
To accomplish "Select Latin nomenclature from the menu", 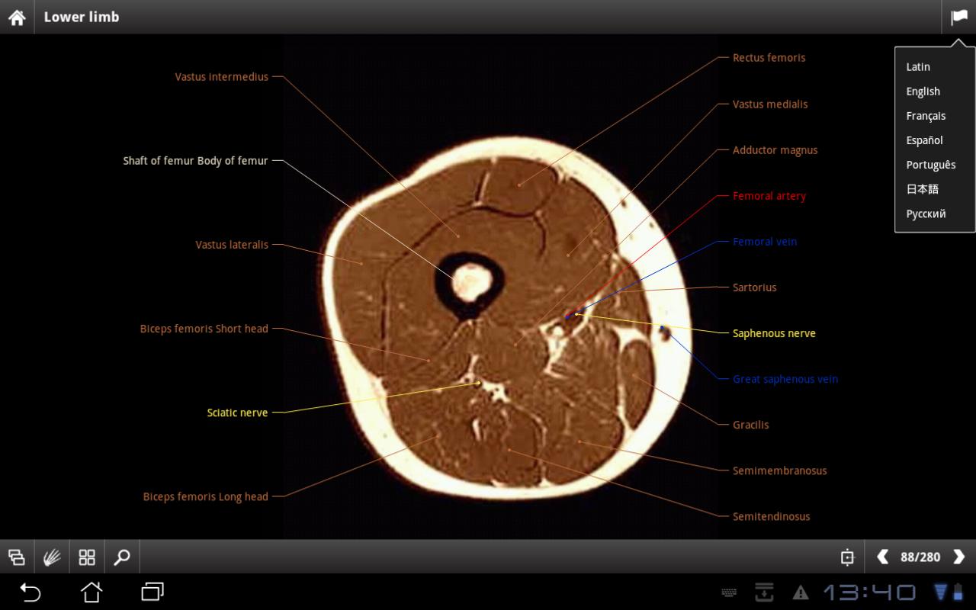I will [x=917, y=67].
